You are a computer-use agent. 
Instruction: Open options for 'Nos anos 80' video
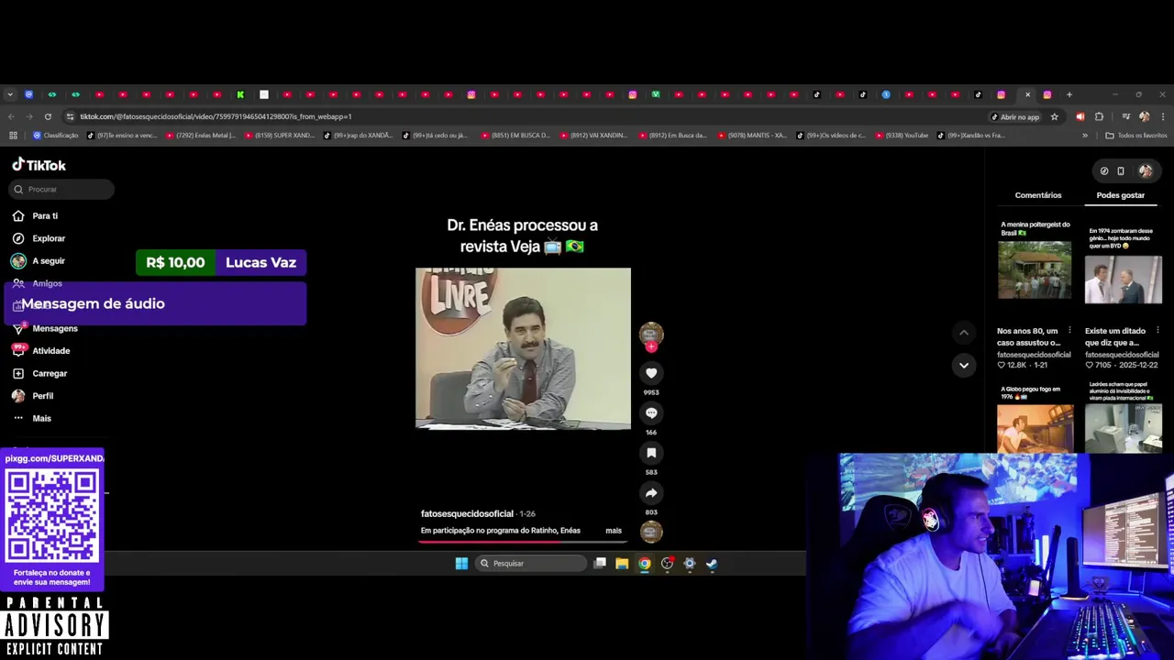click(1069, 331)
